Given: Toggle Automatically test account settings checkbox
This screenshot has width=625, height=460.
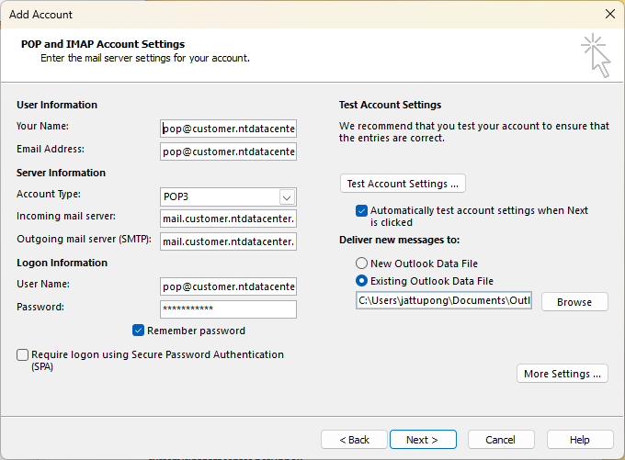Looking at the screenshot, I should [x=362, y=210].
